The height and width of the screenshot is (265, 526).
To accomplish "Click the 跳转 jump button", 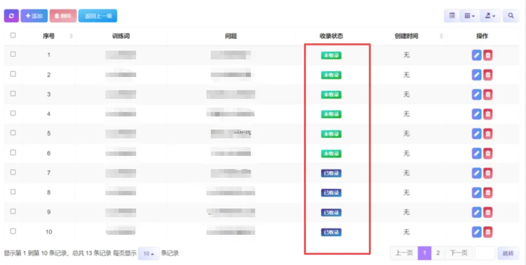I will pyautogui.click(x=508, y=253).
